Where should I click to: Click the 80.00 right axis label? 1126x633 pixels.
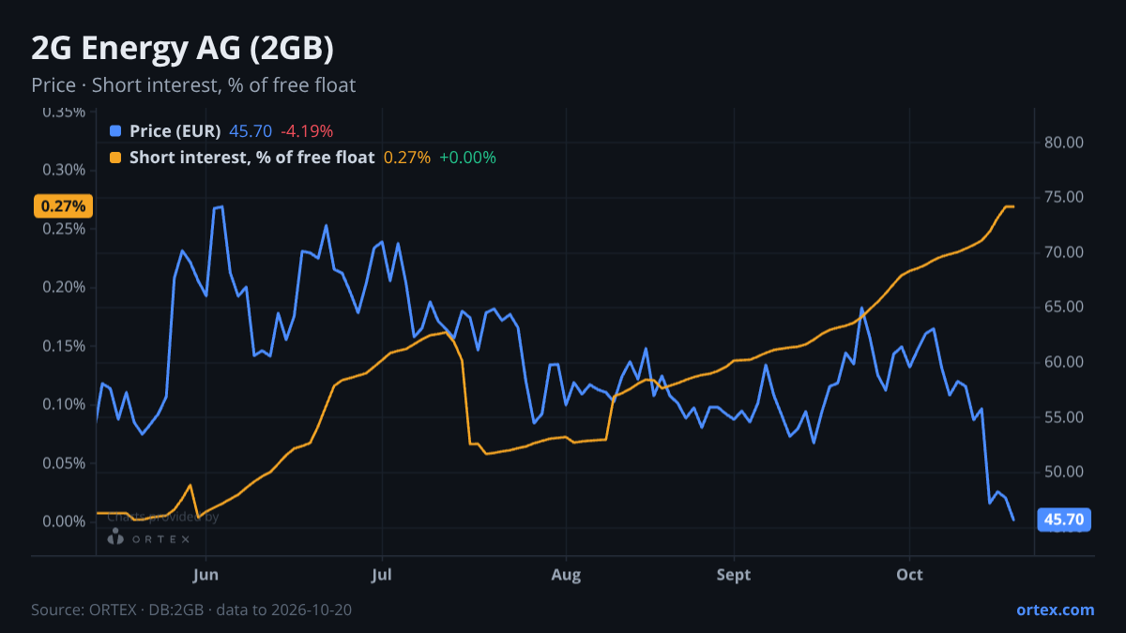(x=1064, y=143)
